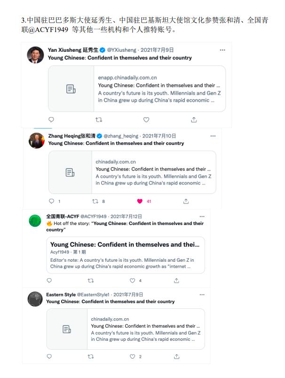Open enapp.chinadaily.com.cn link card
This screenshot has height=378, width=285.
(x=136, y=88)
